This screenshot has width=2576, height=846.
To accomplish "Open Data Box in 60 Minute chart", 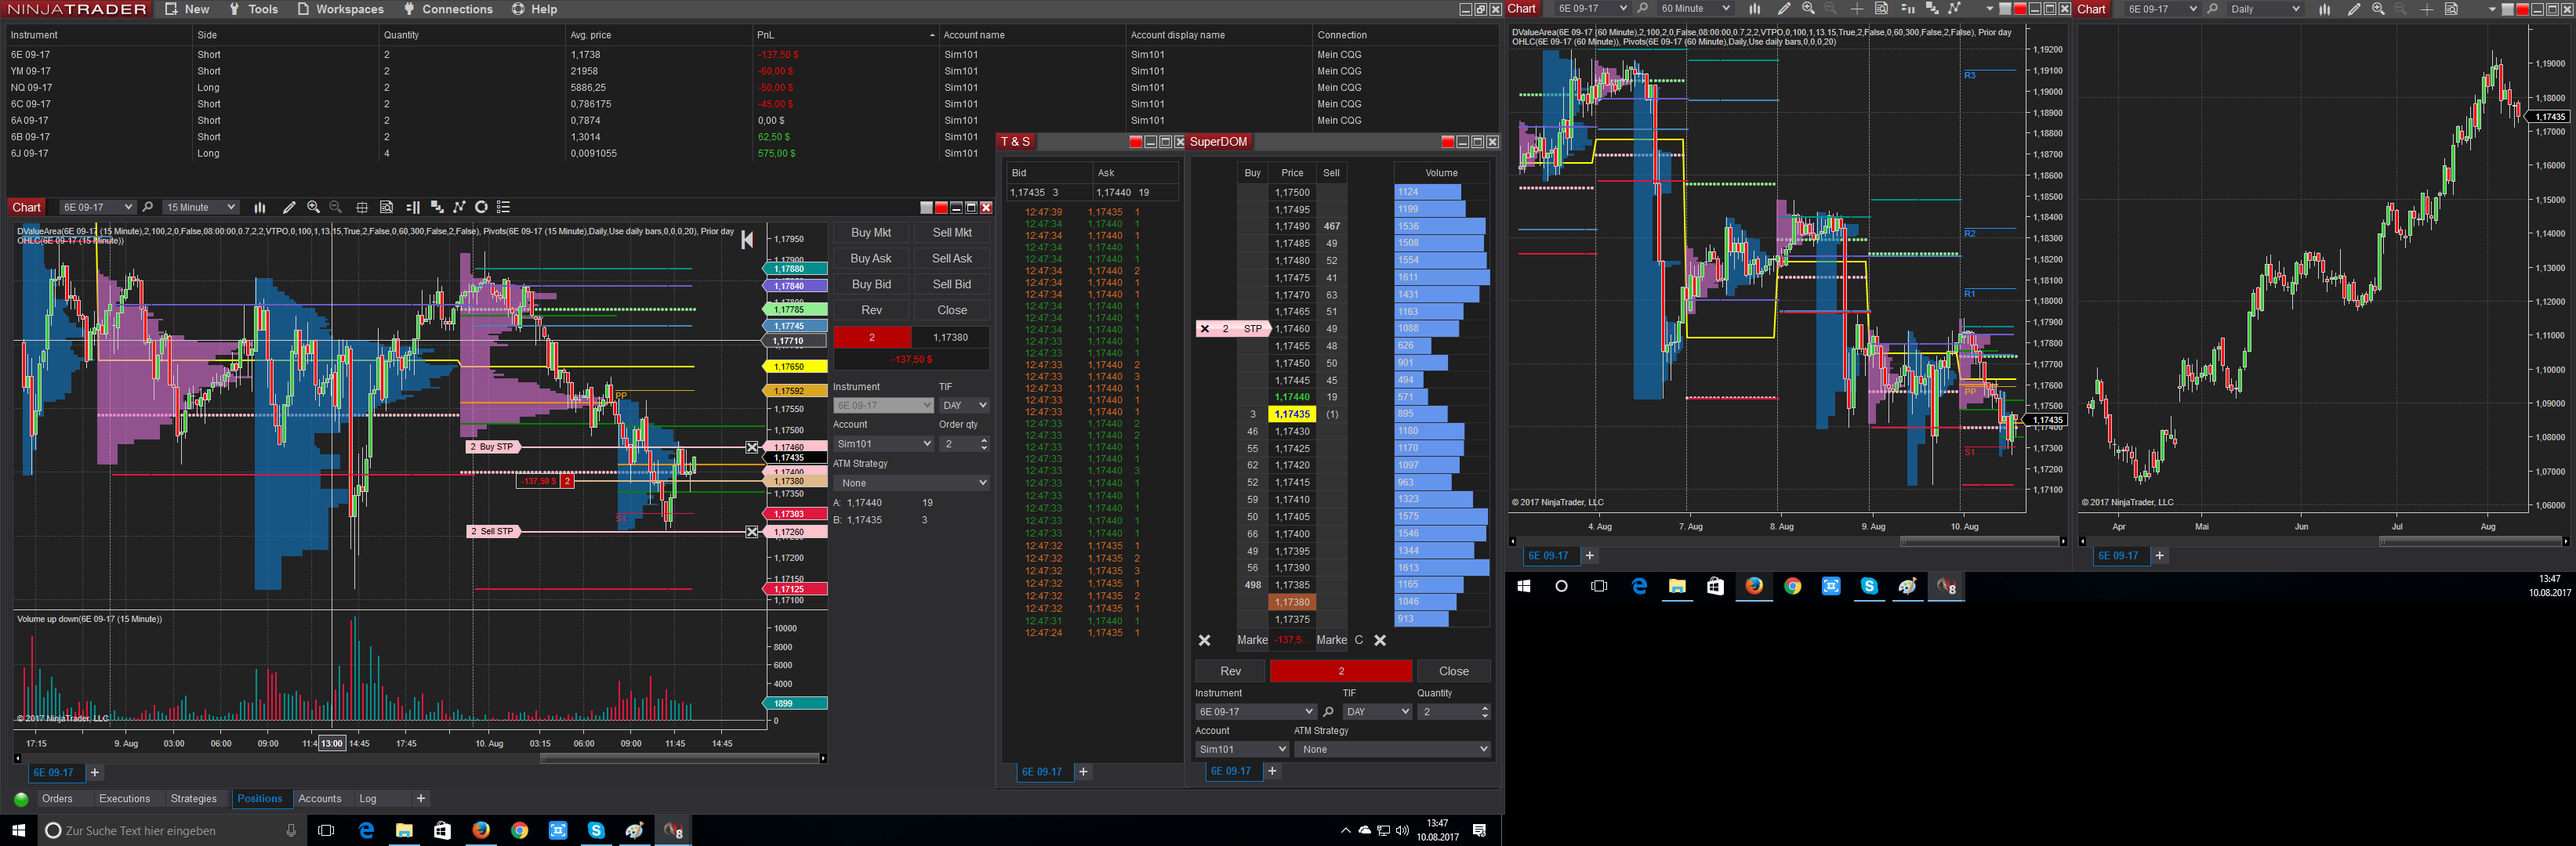I will (1881, 9).
